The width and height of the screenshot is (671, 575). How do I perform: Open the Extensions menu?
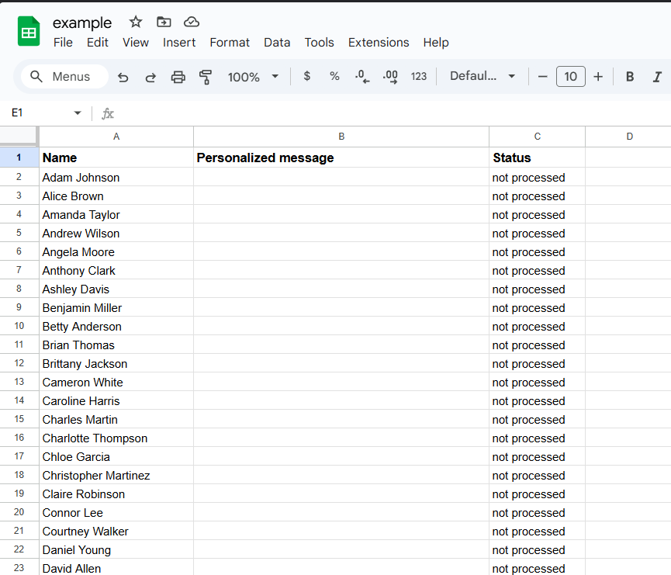(378, 43)
